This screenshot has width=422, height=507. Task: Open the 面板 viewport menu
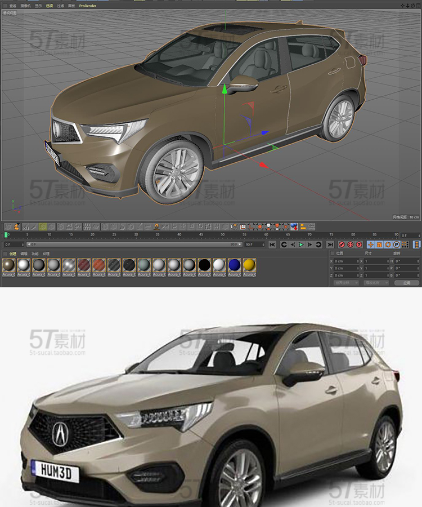[71, 6]
